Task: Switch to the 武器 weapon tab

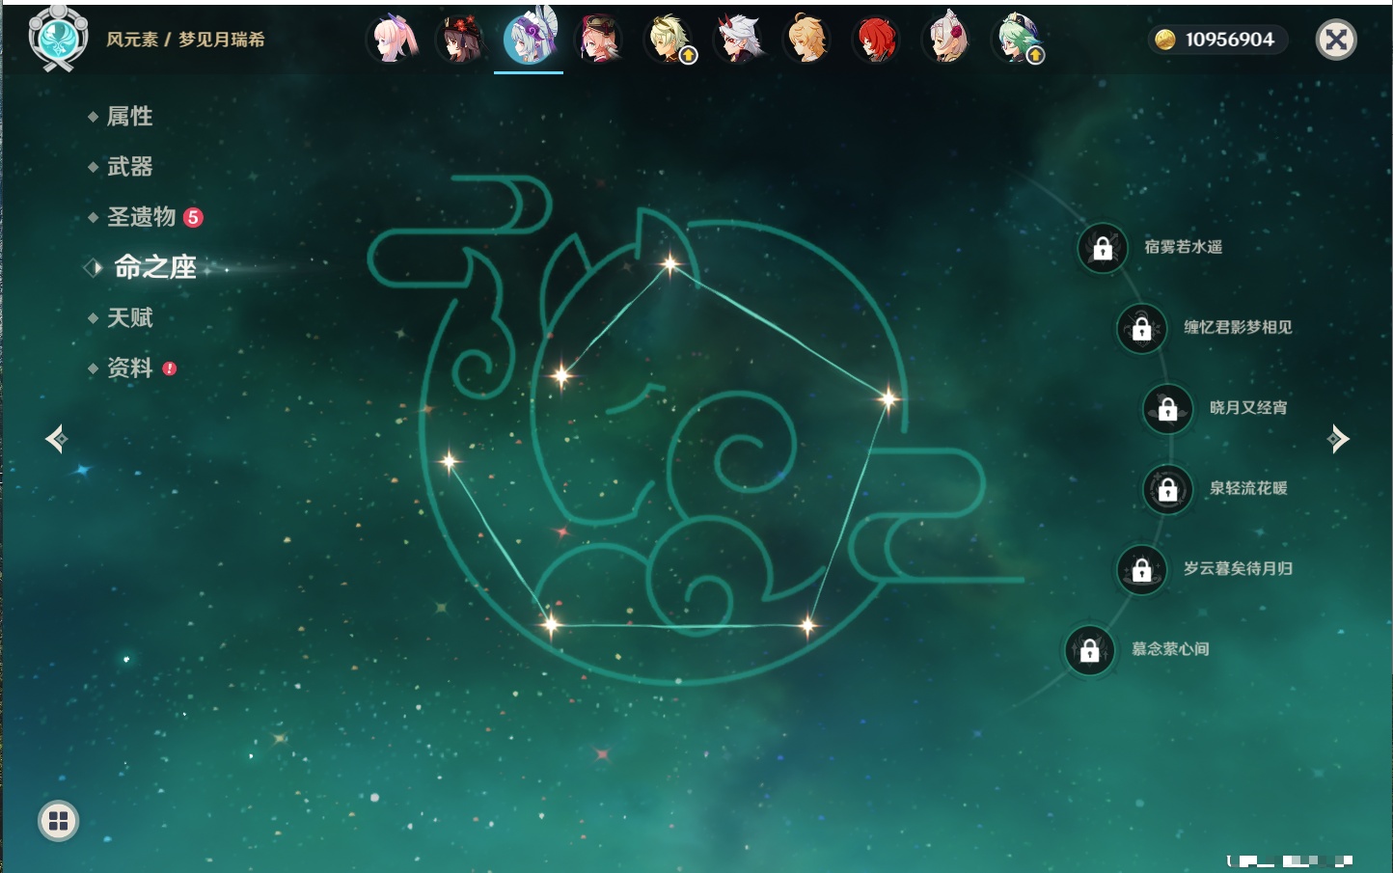Action: [129, 167]
